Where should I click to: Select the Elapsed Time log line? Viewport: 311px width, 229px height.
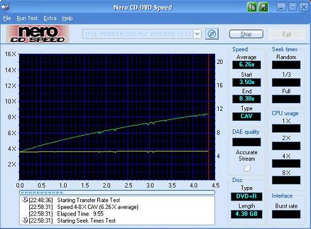(x=67, y=214)
